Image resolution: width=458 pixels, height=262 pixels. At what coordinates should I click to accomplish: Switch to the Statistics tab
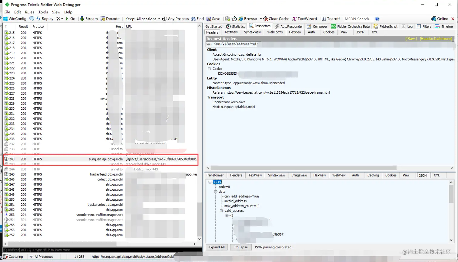[x=236, y=26]
